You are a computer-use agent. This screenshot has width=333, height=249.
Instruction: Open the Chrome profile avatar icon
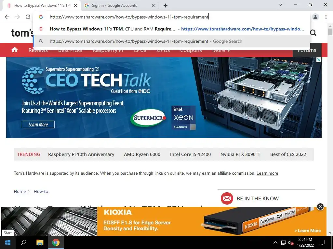[x=315, y=17]
